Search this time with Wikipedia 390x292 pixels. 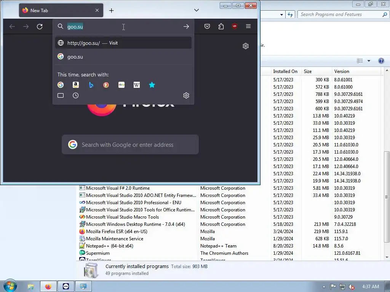(137, 85)
